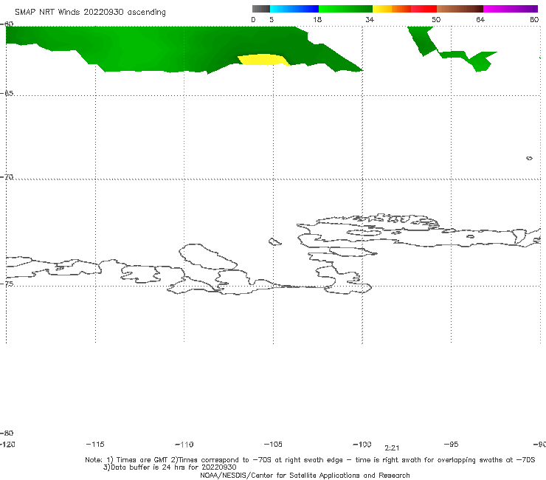Click the "50" label under the color bar
Screen dimensions: 546x480
coord(436,19)
